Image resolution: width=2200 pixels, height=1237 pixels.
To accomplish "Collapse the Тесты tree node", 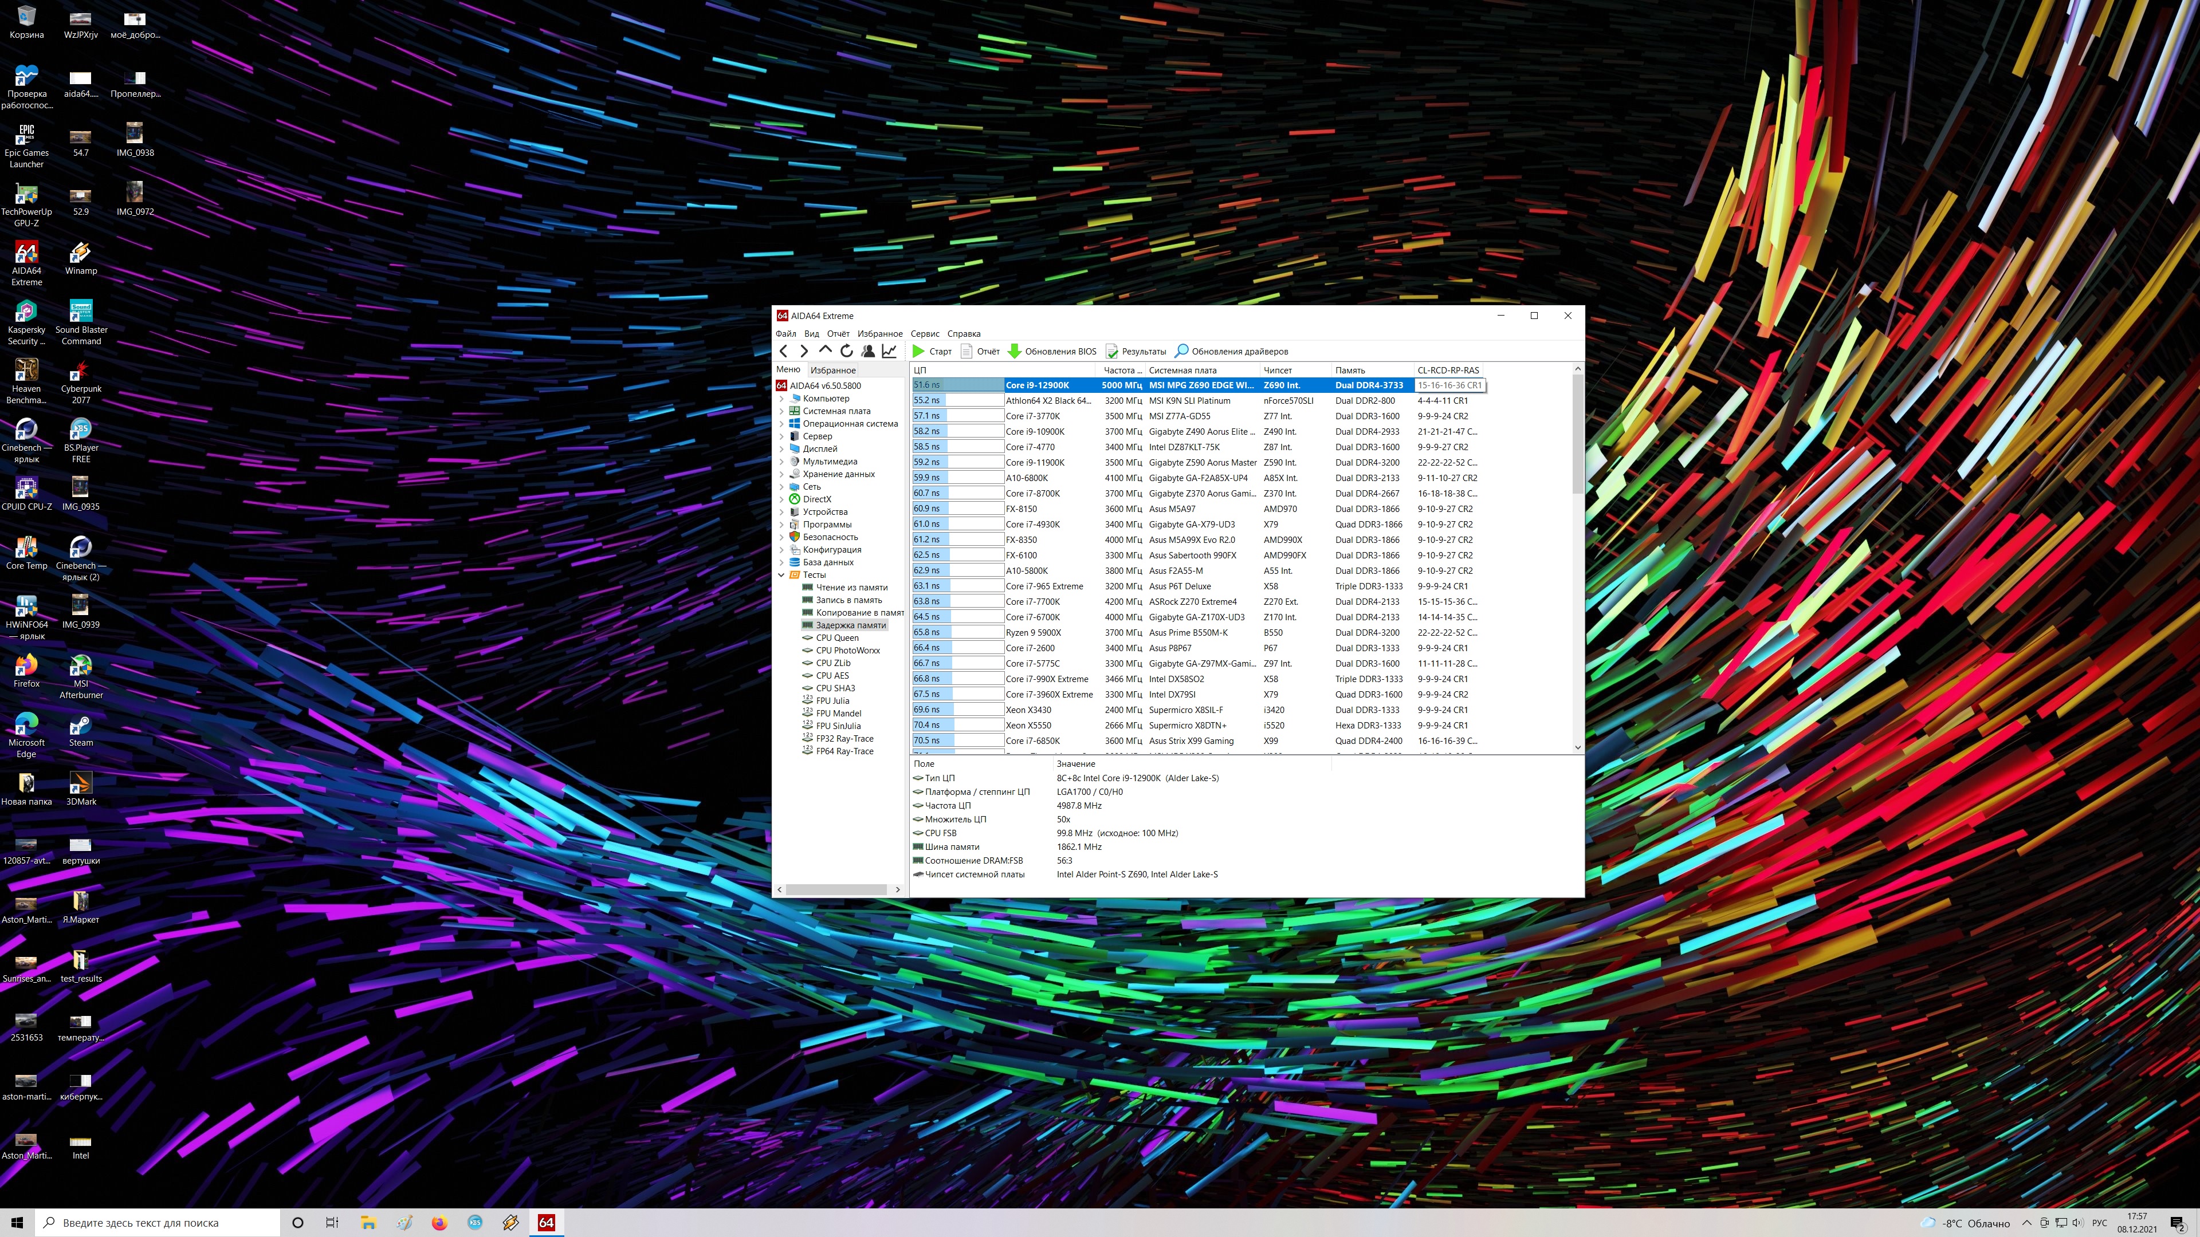I will tap(780, 574).
